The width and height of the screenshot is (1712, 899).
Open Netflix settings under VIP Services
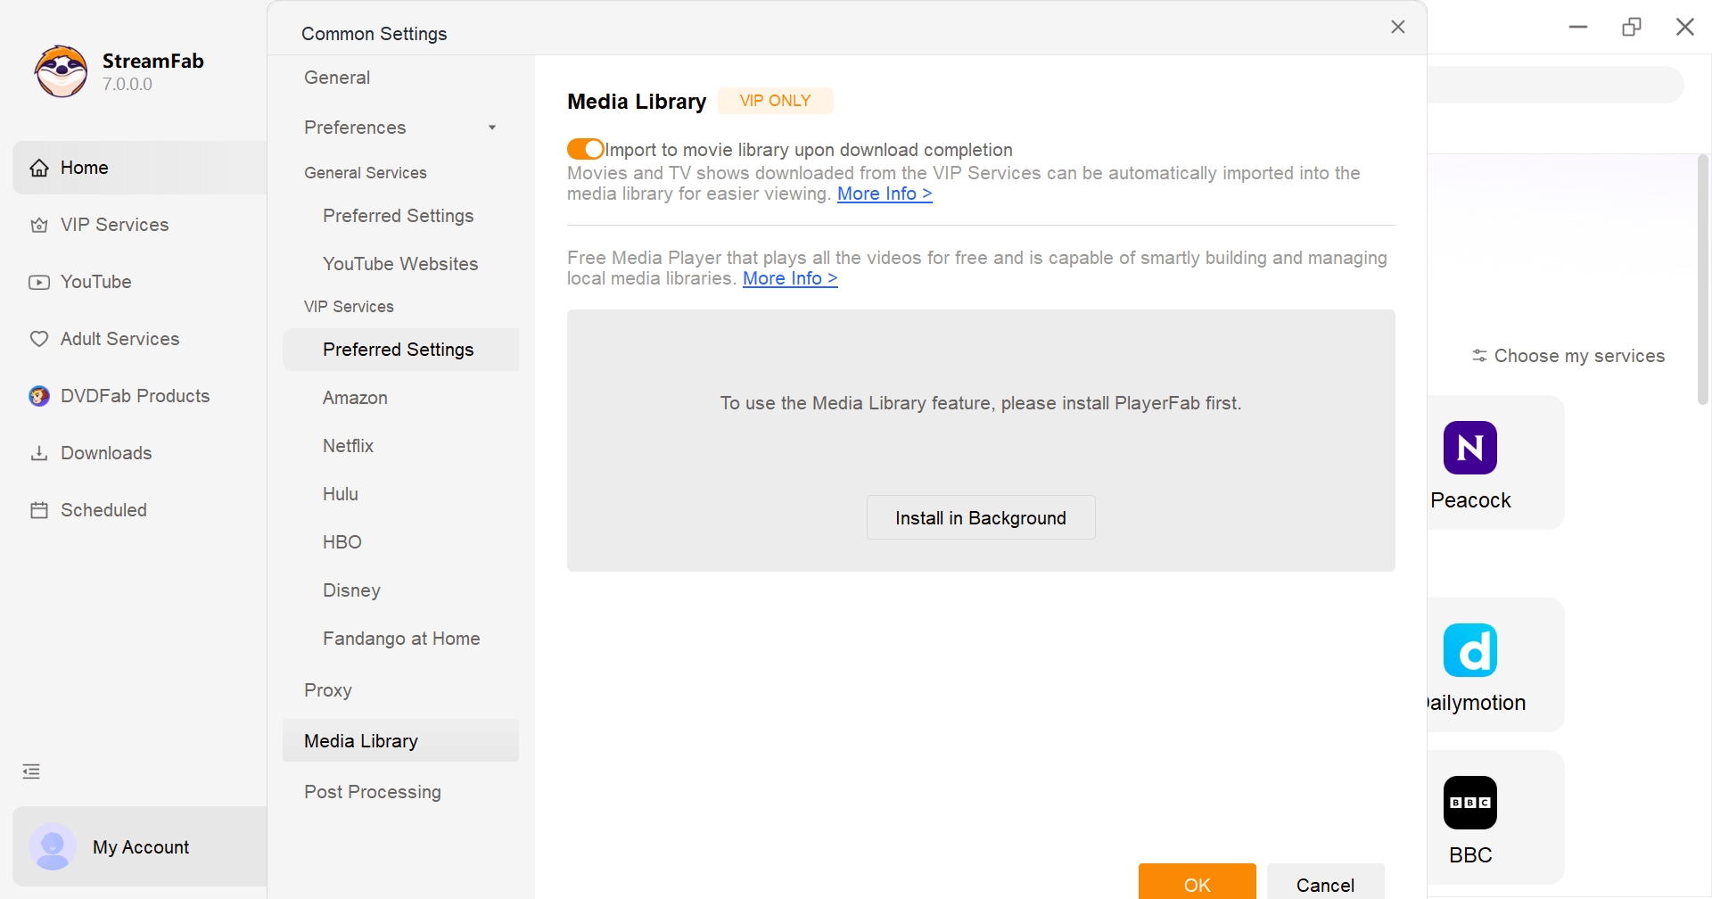[348, 446]
